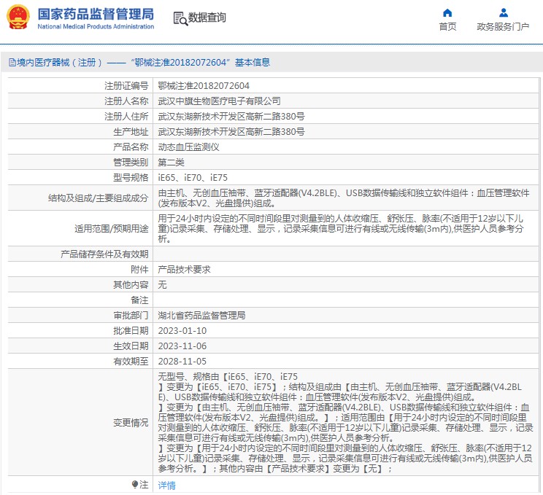543x495 pixels.
Task: Click the 产品技术要求 attachment value
Action: (x=184, y=269)
